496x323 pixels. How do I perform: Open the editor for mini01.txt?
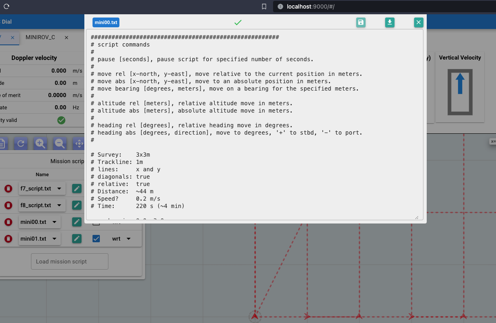(77, 239)
